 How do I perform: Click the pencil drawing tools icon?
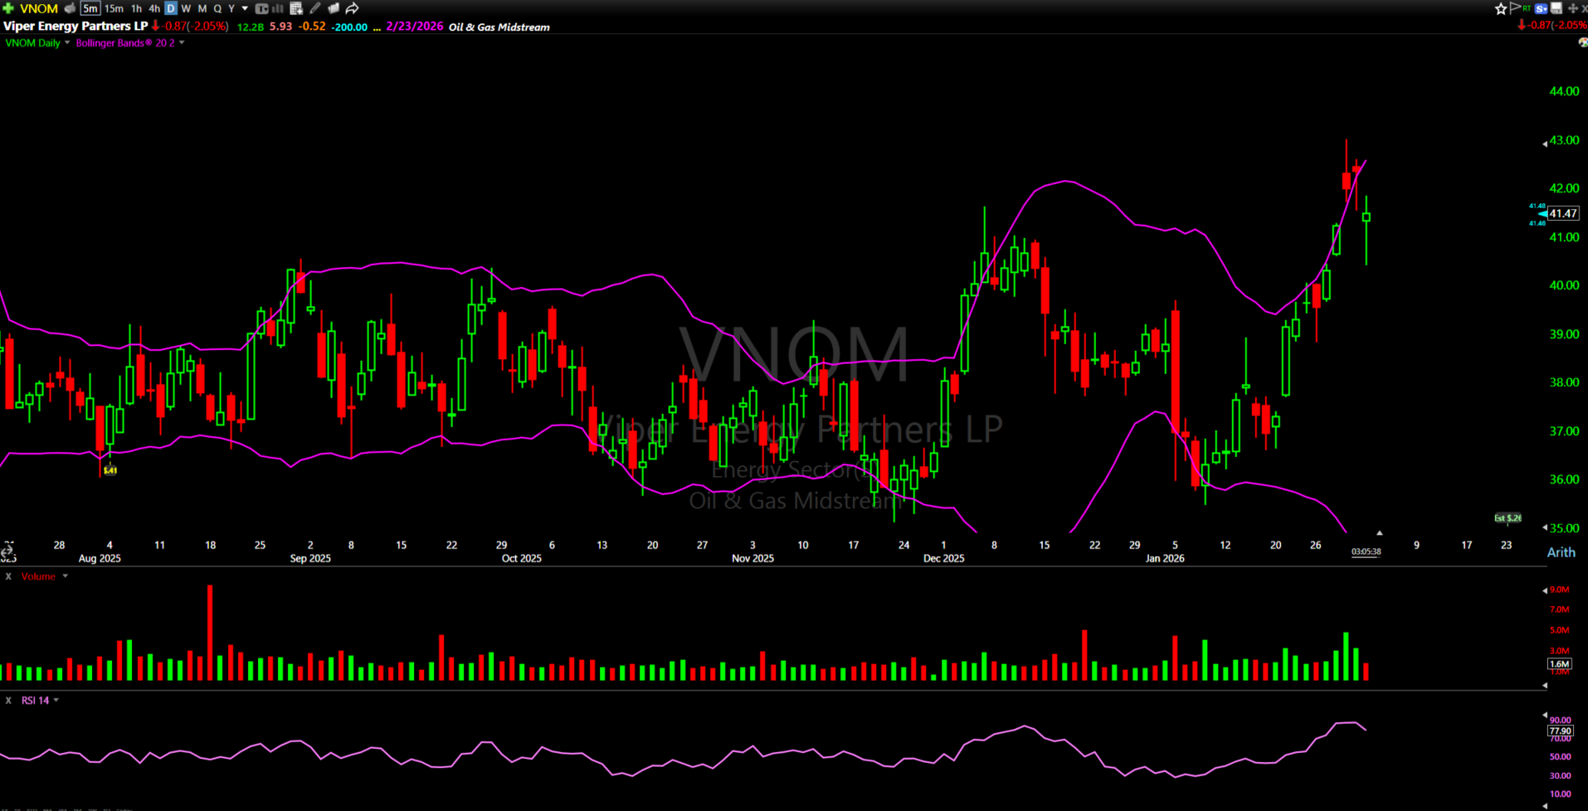pyautogui.click(x=315, y=8)
